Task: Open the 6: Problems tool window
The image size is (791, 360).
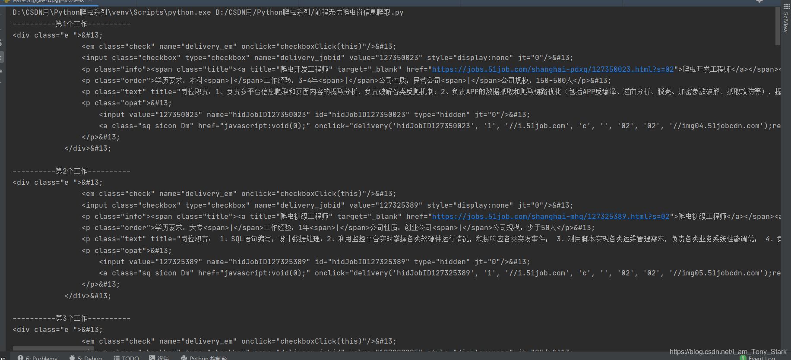Action: [37, 357]
